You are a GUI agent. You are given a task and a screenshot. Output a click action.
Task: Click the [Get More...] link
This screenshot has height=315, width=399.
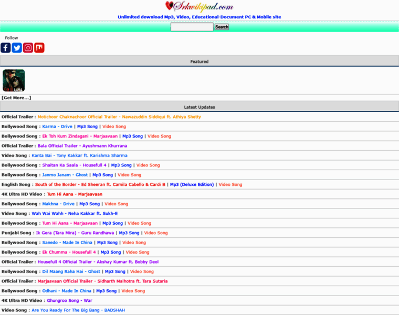click(16, 98)
